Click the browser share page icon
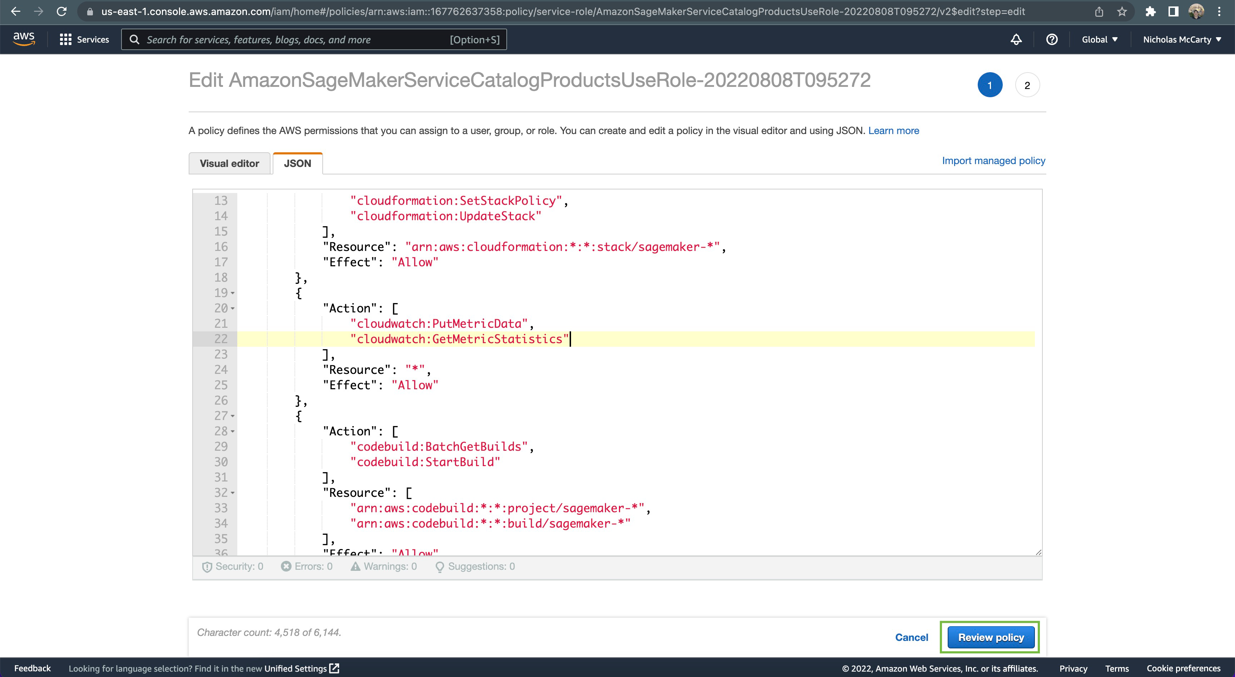 [1099, 11]
